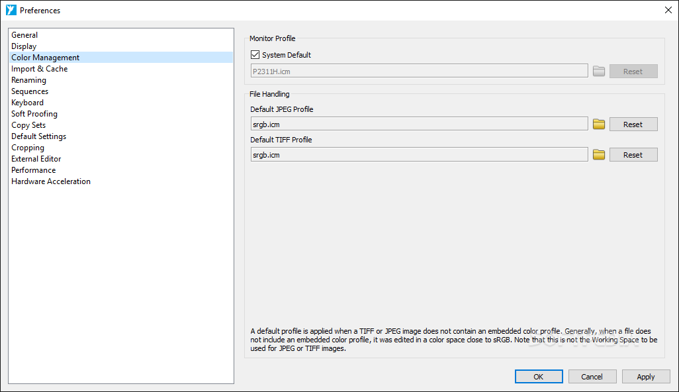Open the General preferences section
This screenshot has width=679, height=392.
(x=121, y=35)
